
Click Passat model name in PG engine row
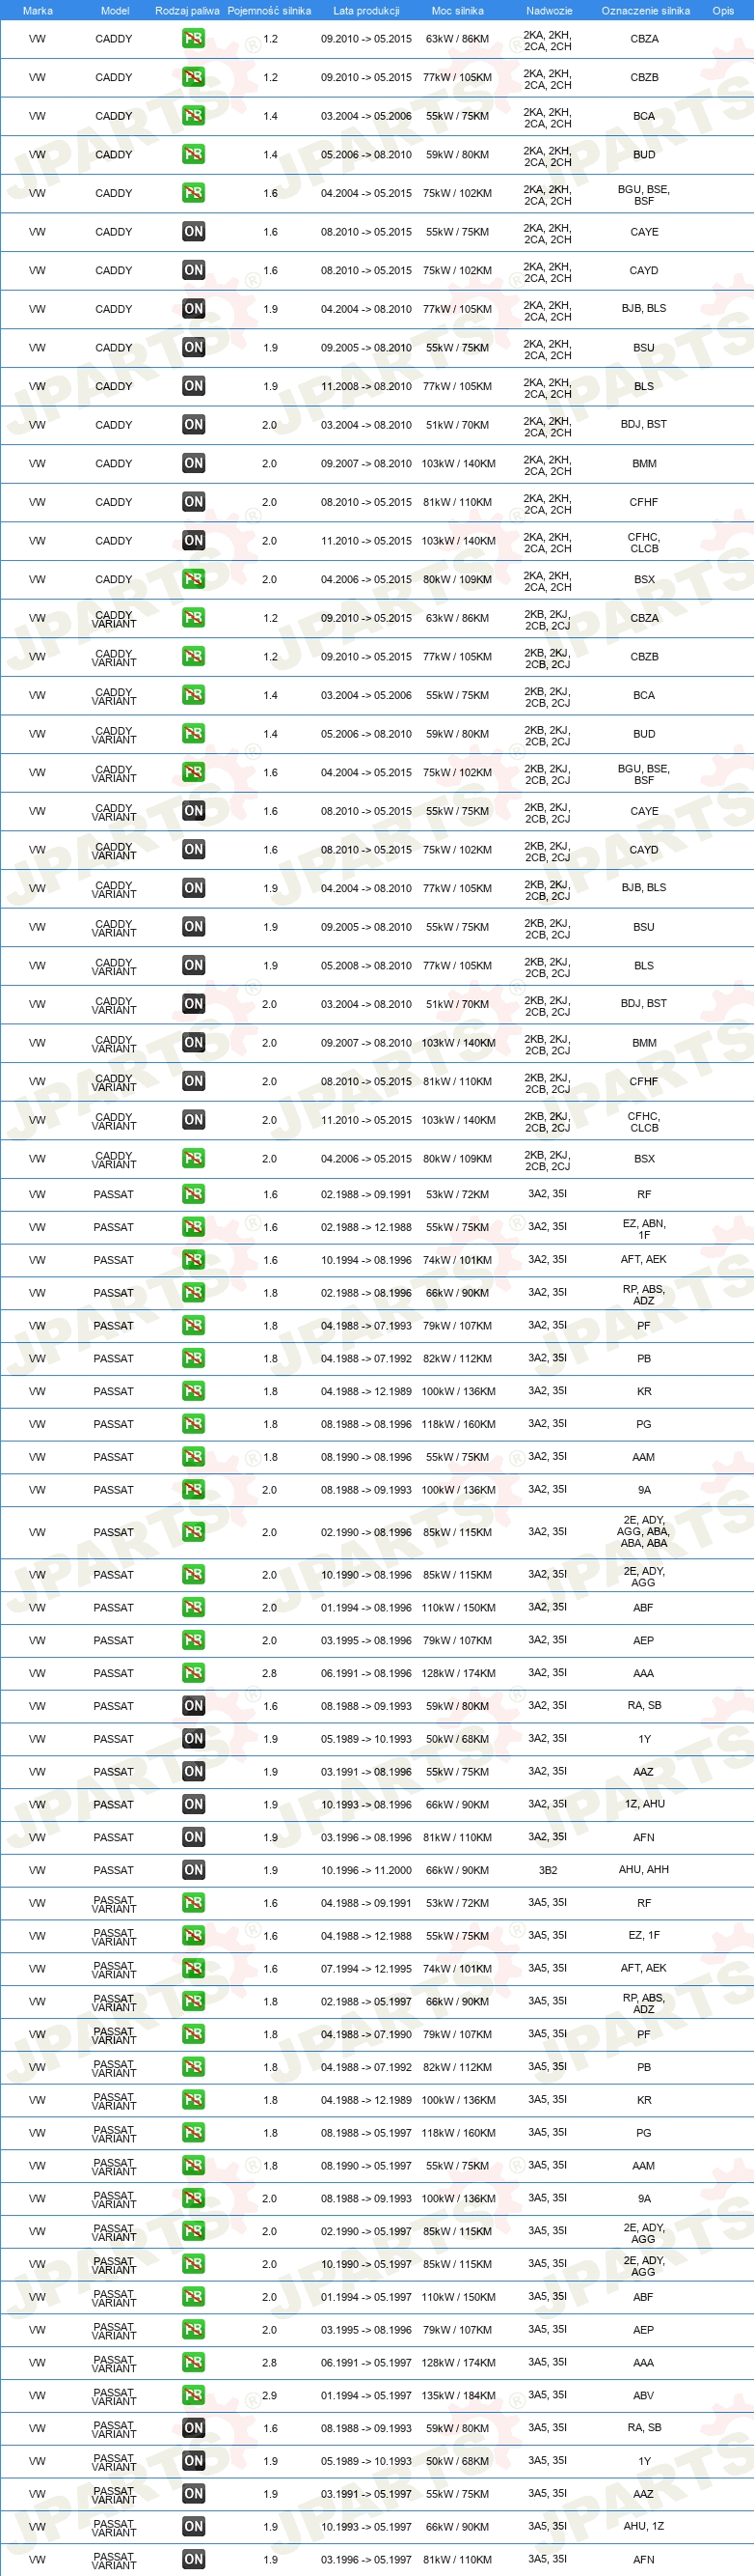(x=113, y=1424)
